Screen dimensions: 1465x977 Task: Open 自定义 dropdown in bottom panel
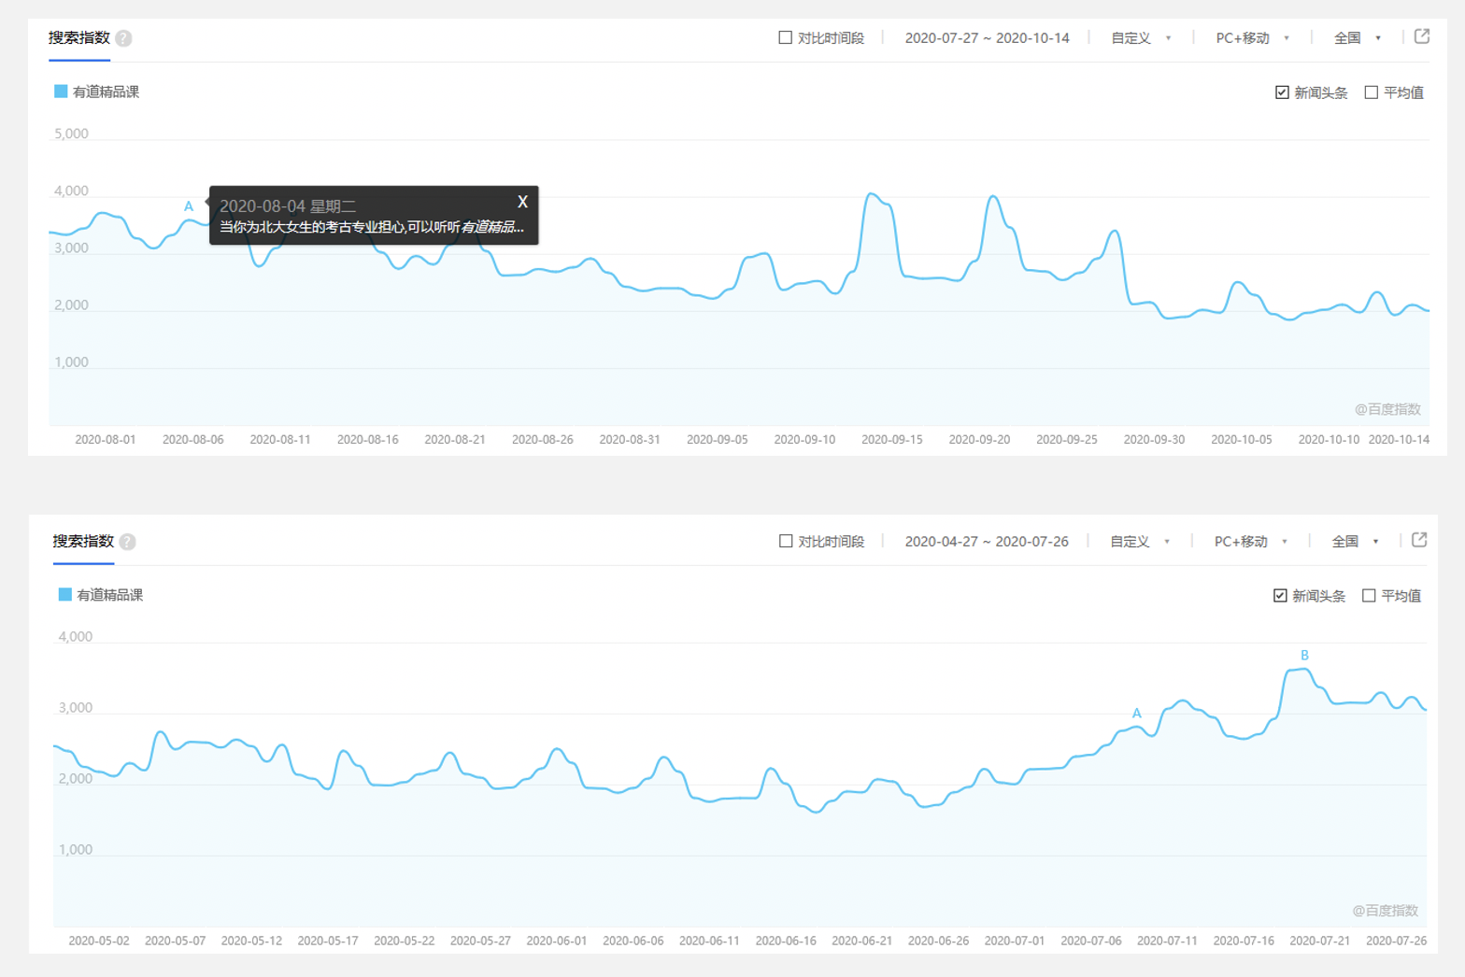coord(1140,542)
